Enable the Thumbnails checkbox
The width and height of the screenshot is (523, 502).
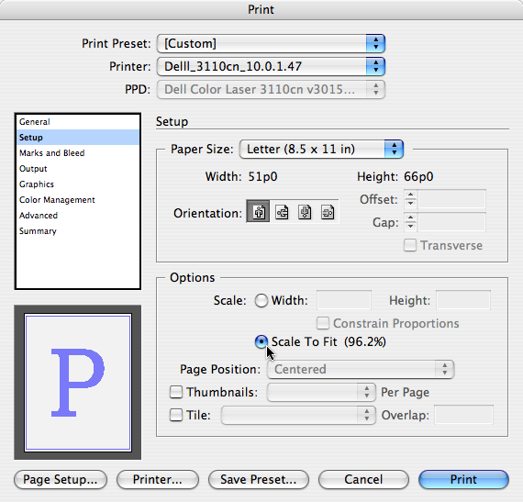pyautogui.click(x=176, y=392)
